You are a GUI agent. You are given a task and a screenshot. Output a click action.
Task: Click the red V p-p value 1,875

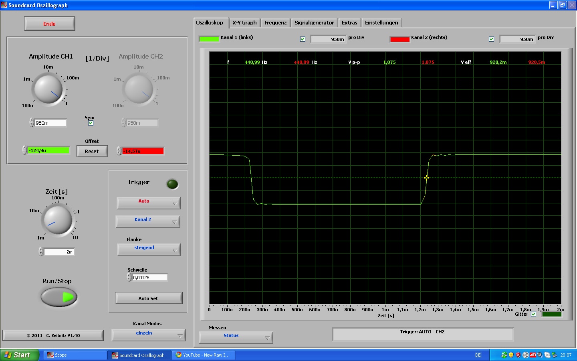[428, 62]
